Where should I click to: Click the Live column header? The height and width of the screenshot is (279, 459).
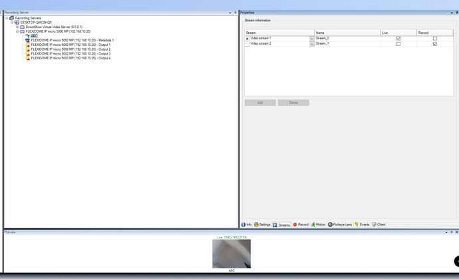coord(398,33)
